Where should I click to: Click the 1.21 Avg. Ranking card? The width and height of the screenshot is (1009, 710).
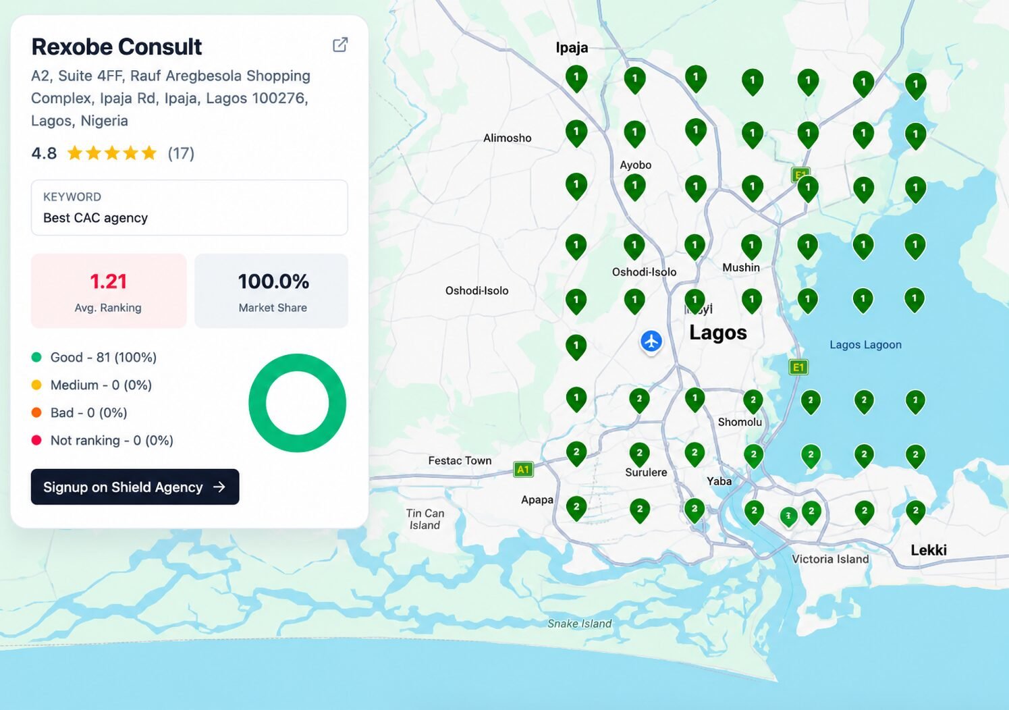(109, 291)
